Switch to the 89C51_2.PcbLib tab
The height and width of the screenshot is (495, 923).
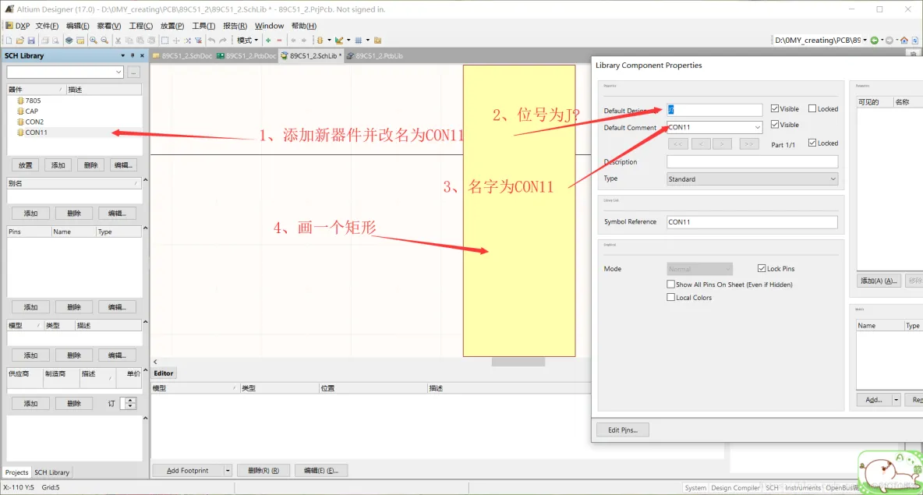coord(375,56)
